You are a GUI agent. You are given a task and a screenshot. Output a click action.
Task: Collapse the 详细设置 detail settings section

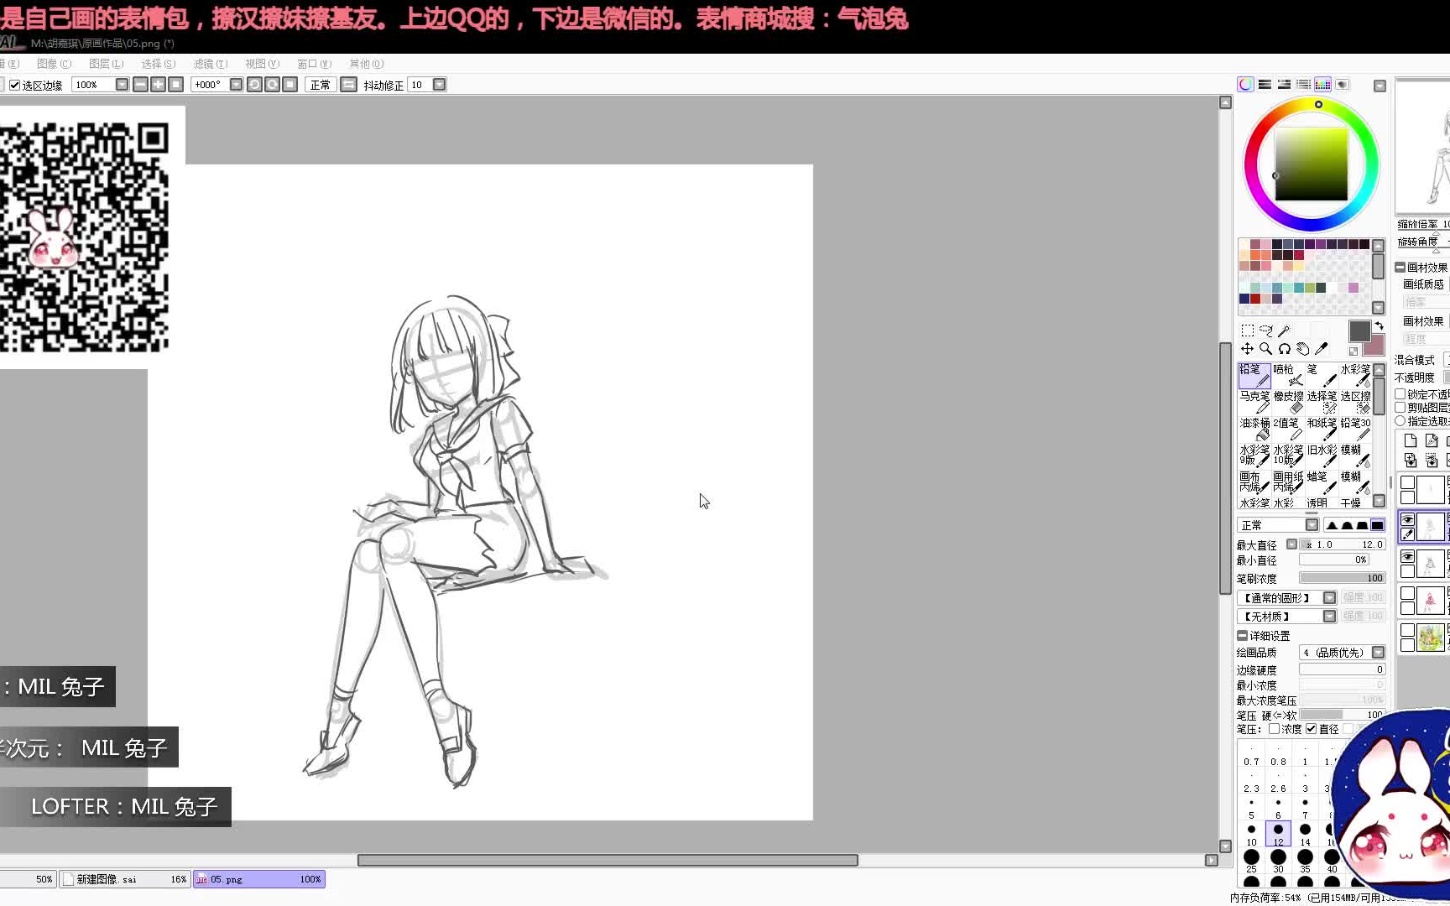(x=1242, y=636)
